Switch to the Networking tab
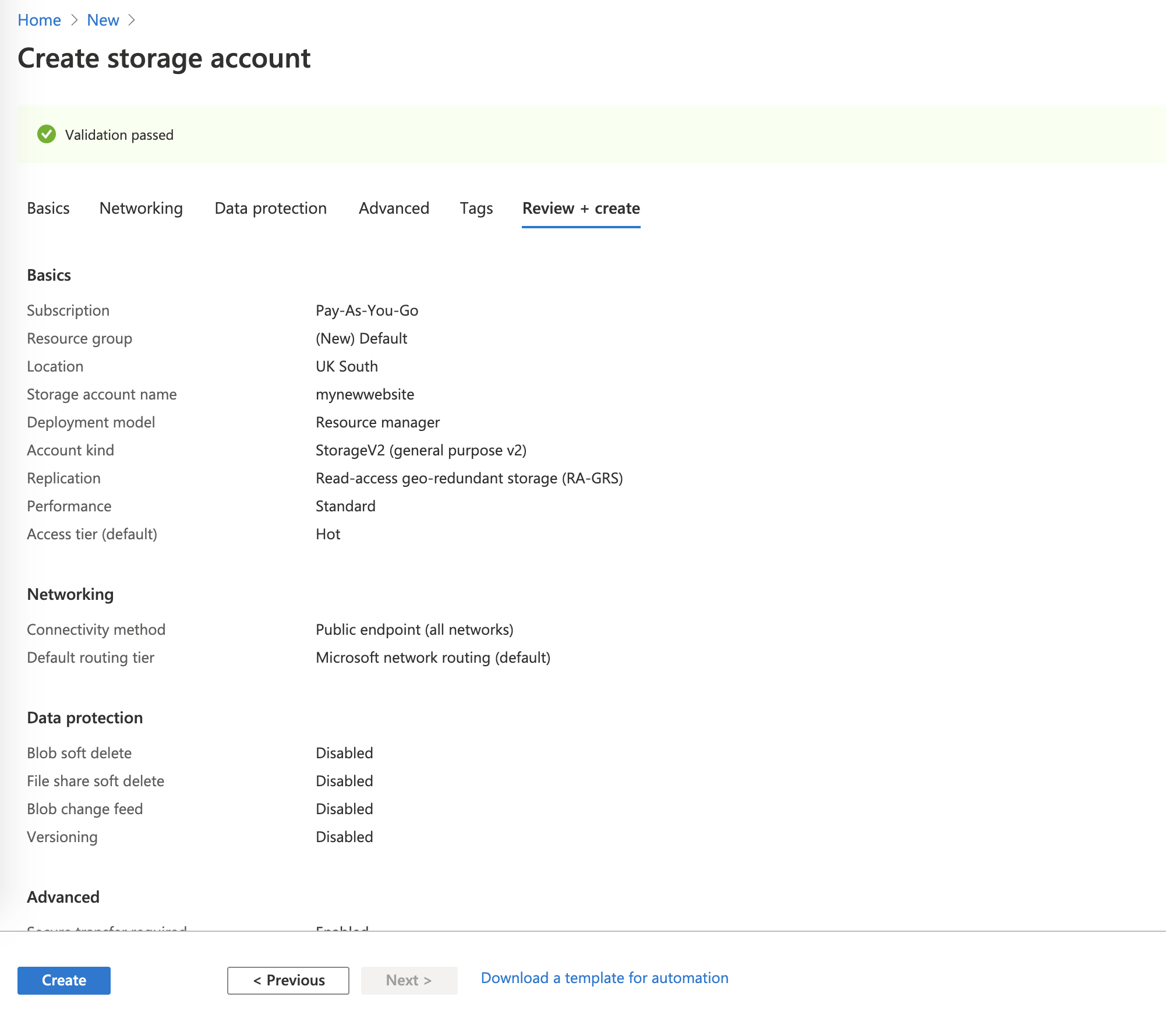The height and width of the screenshot is (1011, 1166). coord(141,208)
